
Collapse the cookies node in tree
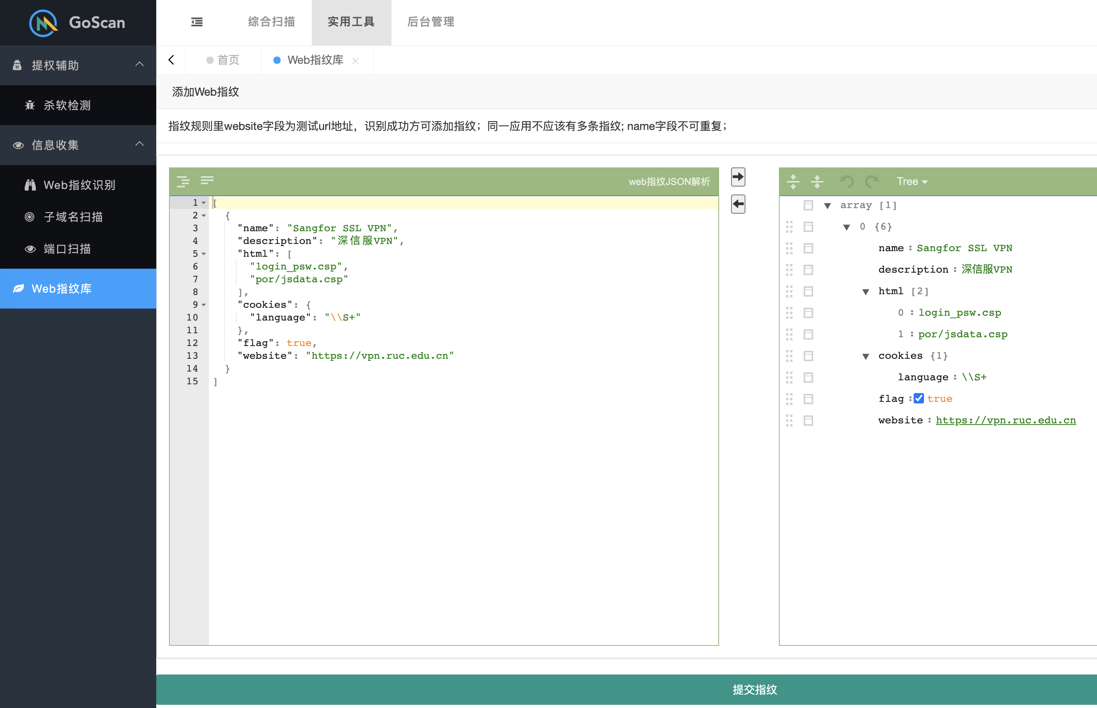pyautogui.click(x=865, y=356)
